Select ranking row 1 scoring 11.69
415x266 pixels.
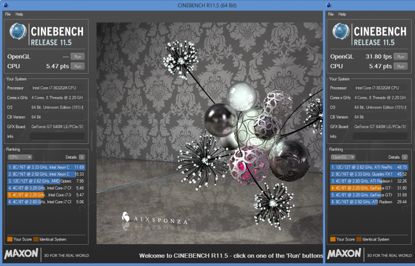[46, 167]
